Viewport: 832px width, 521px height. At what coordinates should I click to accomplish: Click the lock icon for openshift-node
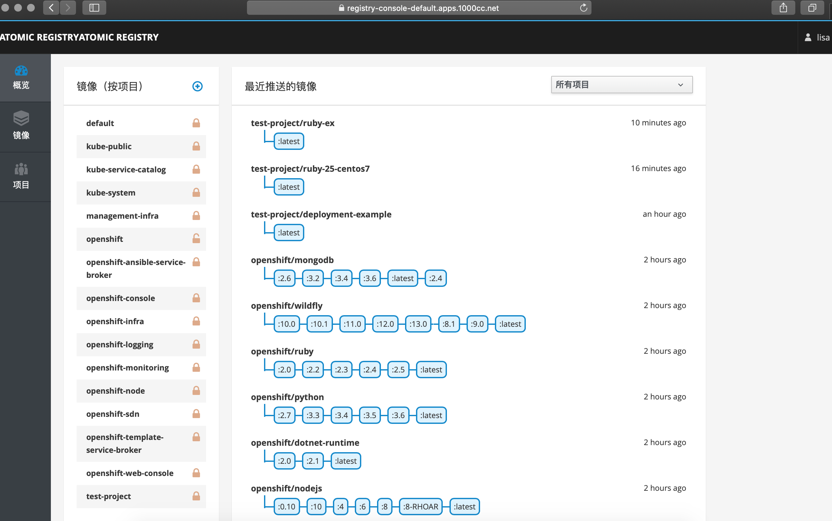tap(196, 390)
